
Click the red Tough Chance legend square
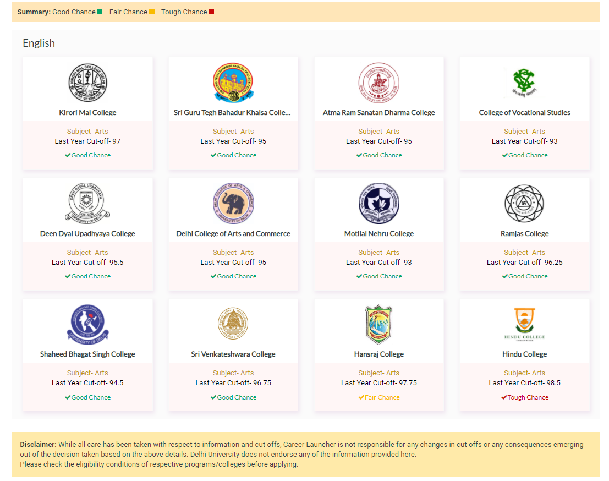212,12
